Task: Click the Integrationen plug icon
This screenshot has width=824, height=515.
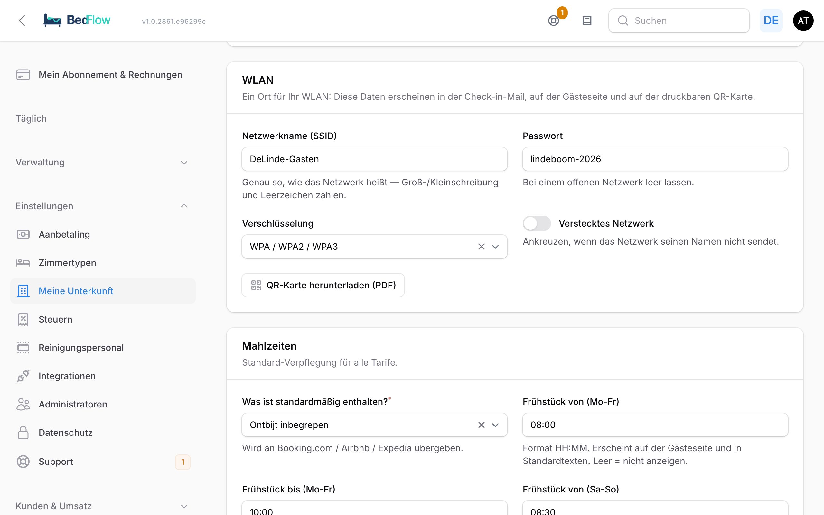Action: pyautogui.click(x=23, y=376)
